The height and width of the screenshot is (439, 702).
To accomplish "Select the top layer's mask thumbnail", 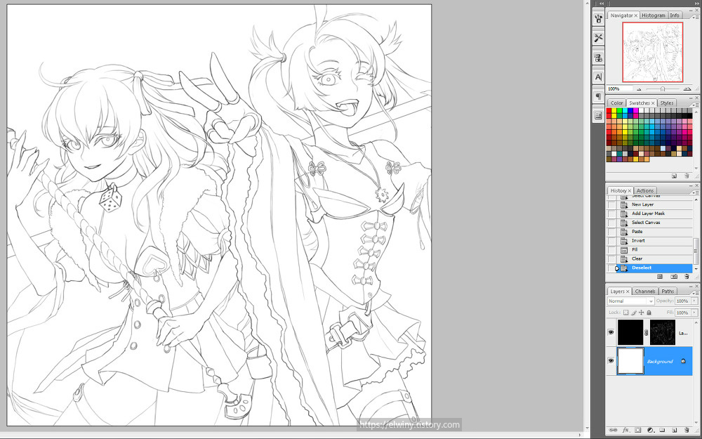I will pyautogui.click(x=662, y=332).
